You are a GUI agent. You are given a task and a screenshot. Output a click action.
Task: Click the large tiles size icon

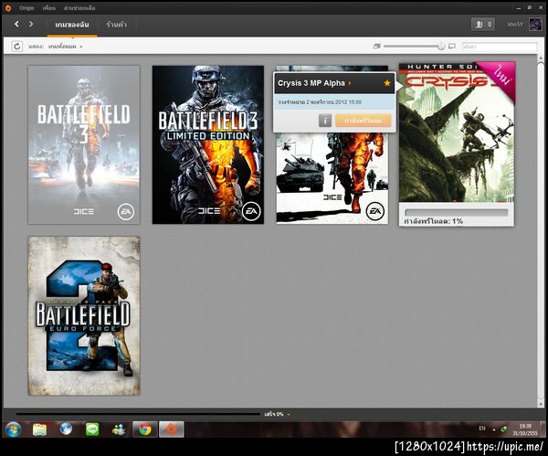click(452, 47)
